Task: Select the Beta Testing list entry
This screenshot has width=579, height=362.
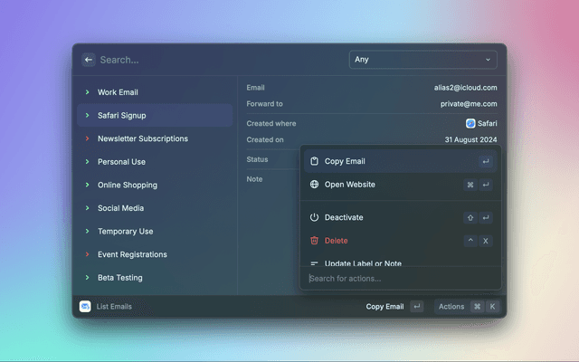Action: point(120,278)
